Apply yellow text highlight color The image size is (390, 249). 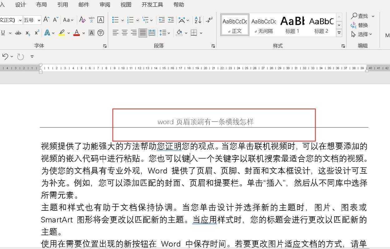(x=61, y=33)
